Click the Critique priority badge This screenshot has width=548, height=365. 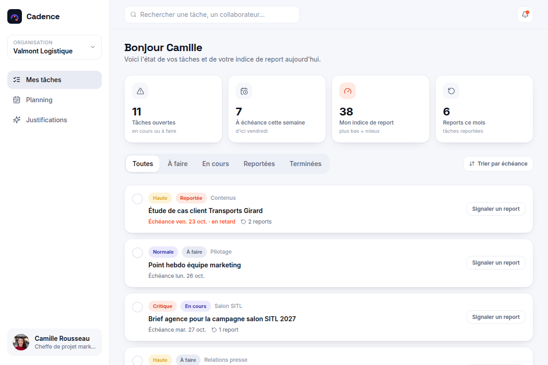[x=163, y=306]
